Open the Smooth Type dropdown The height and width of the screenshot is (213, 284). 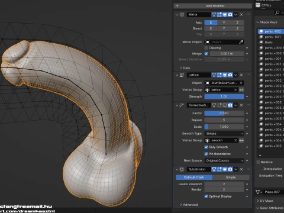pyautogui.click(x=224, y=134)
